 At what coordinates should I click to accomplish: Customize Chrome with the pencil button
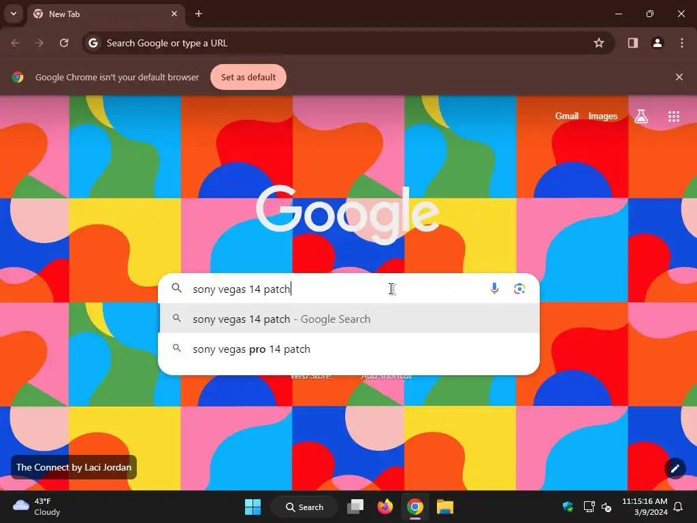pos(675,469)
